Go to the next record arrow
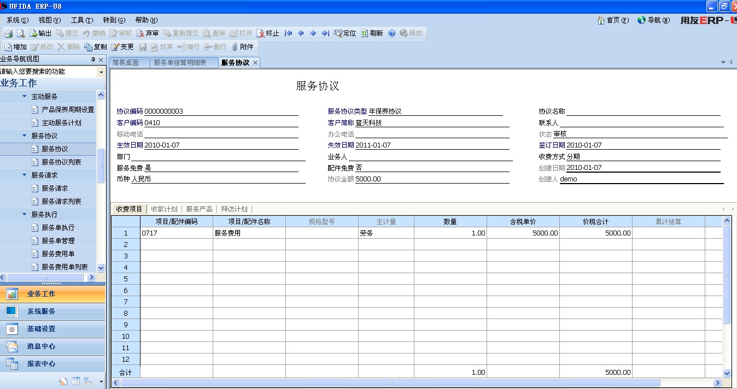Screen dimensions: 737x389 click(x=313, y=33)
